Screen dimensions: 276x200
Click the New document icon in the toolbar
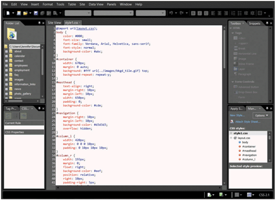click(8, 13)
